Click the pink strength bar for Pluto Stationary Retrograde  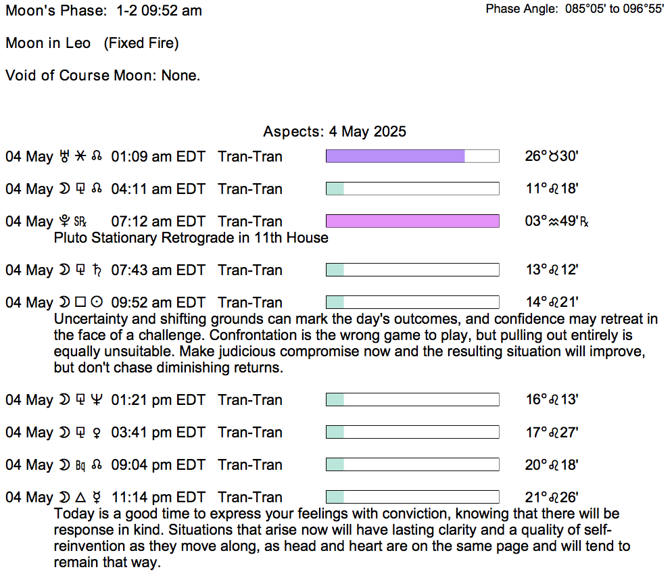pos(412,222)
